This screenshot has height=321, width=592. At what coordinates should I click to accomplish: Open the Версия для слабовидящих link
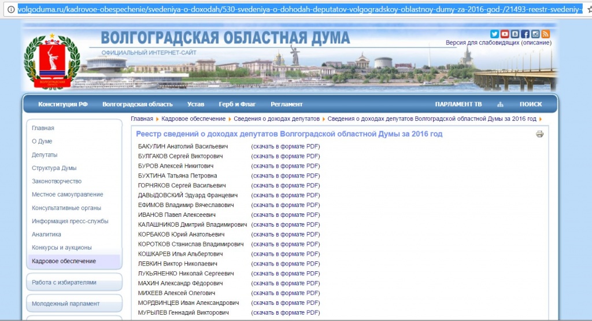click(483, 43)
